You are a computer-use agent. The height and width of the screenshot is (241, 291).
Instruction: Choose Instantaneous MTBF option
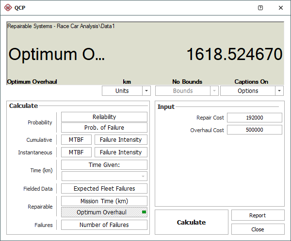point(76,152)
